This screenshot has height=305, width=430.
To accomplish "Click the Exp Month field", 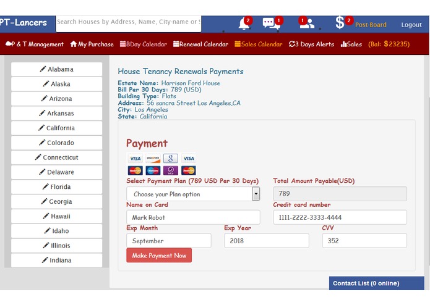I will pyautogui.click(x=169, y=241).
